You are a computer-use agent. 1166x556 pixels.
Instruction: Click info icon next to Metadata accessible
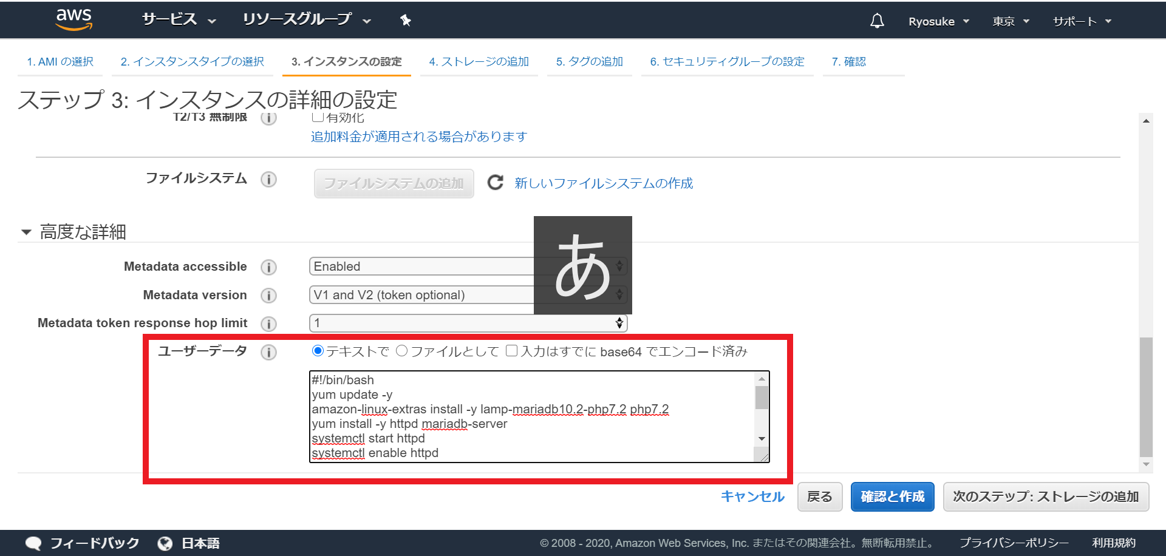point(268,267)
